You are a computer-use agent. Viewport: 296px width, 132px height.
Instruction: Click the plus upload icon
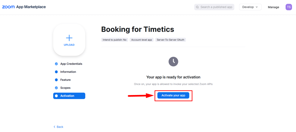(x=69, y=38)
